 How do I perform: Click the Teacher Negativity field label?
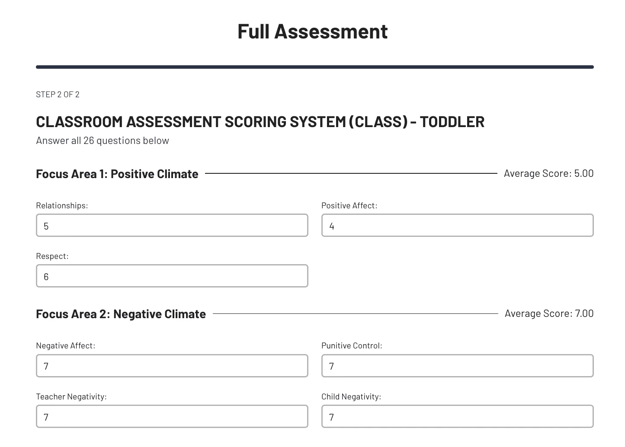71,396
